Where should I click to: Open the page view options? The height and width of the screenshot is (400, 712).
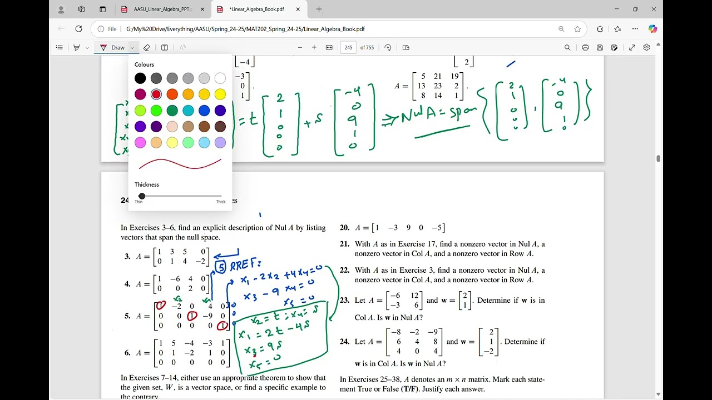click(406, 48)
